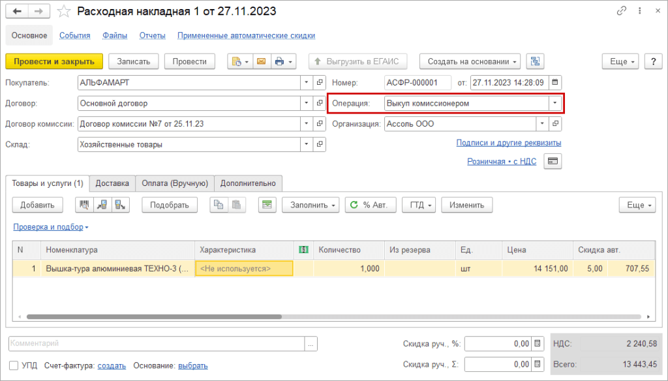668x381 pixels.
Task: Open the ГТД dropdown menu
Action: (x=420, y=205)
